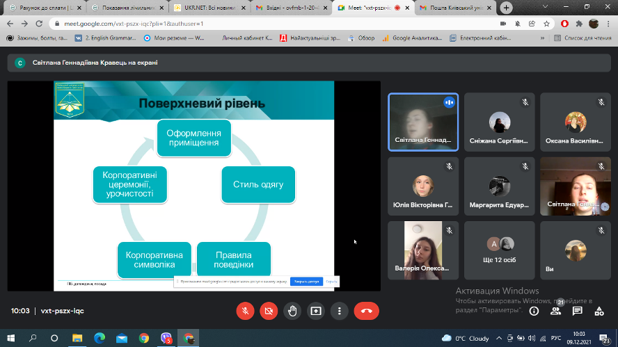Turn on the camera in Meet toolbar
618x347 pixels.
tap(269, 311)
